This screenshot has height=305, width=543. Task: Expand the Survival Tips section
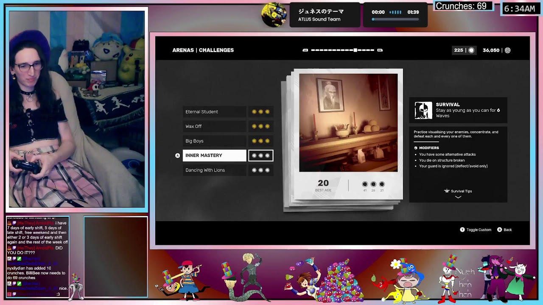458,191
